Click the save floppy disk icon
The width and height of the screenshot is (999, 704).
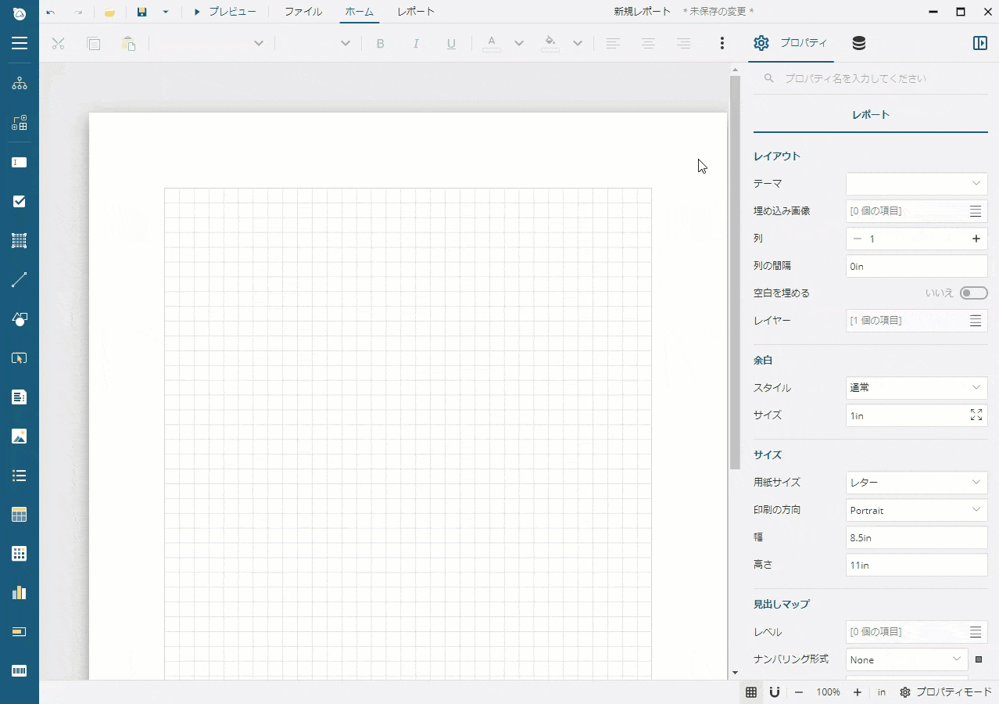[x=141, y=12]
